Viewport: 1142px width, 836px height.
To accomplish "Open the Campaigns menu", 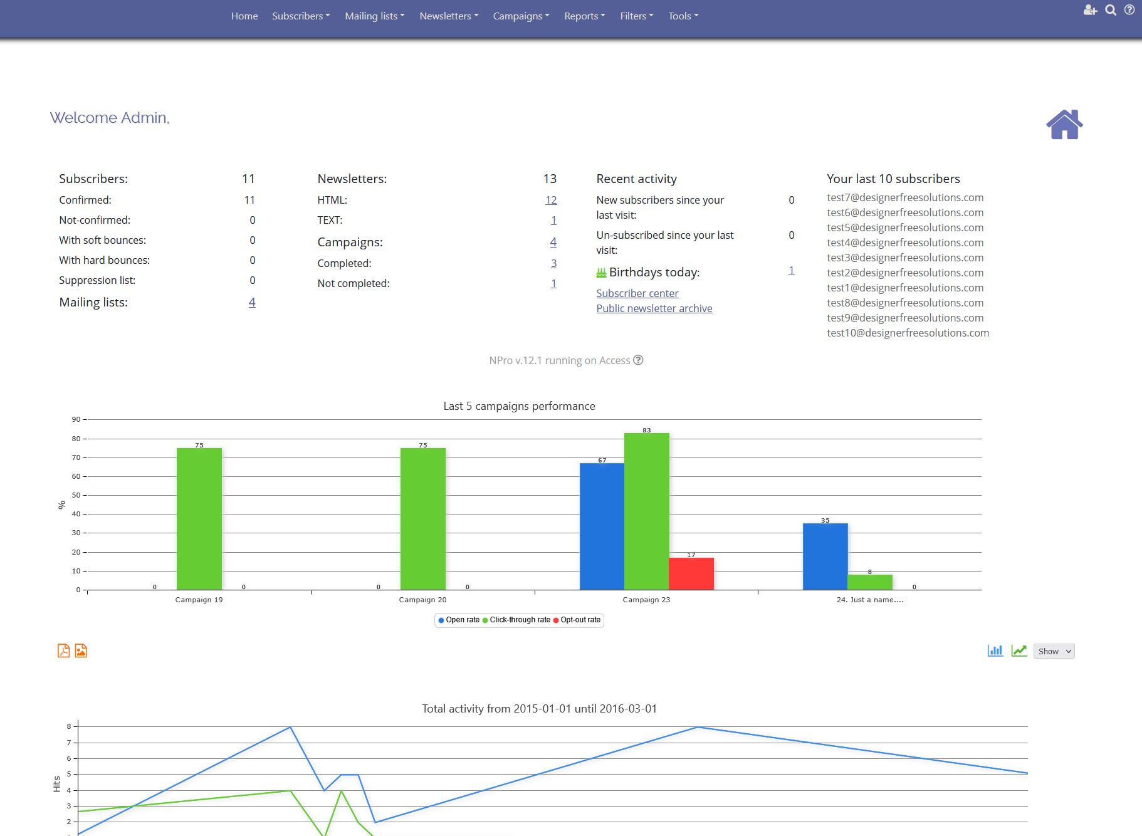I will (x=520, y=16).
